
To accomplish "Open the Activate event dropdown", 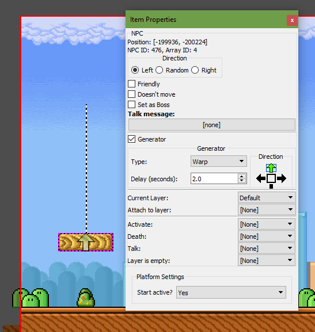I will (267, 224).
